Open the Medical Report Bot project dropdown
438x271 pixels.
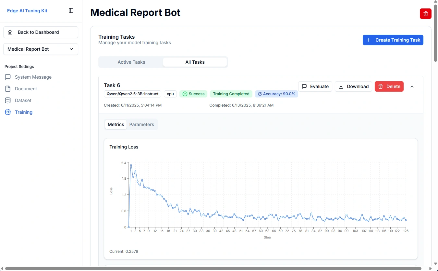coord(40,49)
